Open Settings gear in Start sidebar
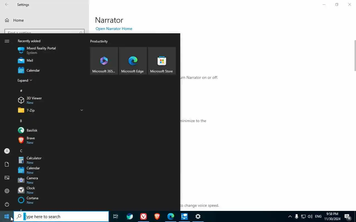 pos(7,191)
